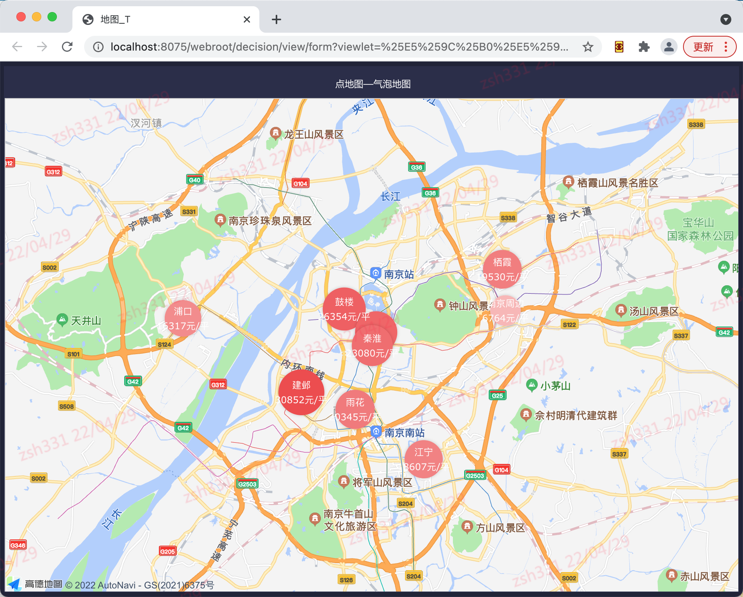Click the 南京珍珠泉风景区 scenic icon

[x=220, y=220]
